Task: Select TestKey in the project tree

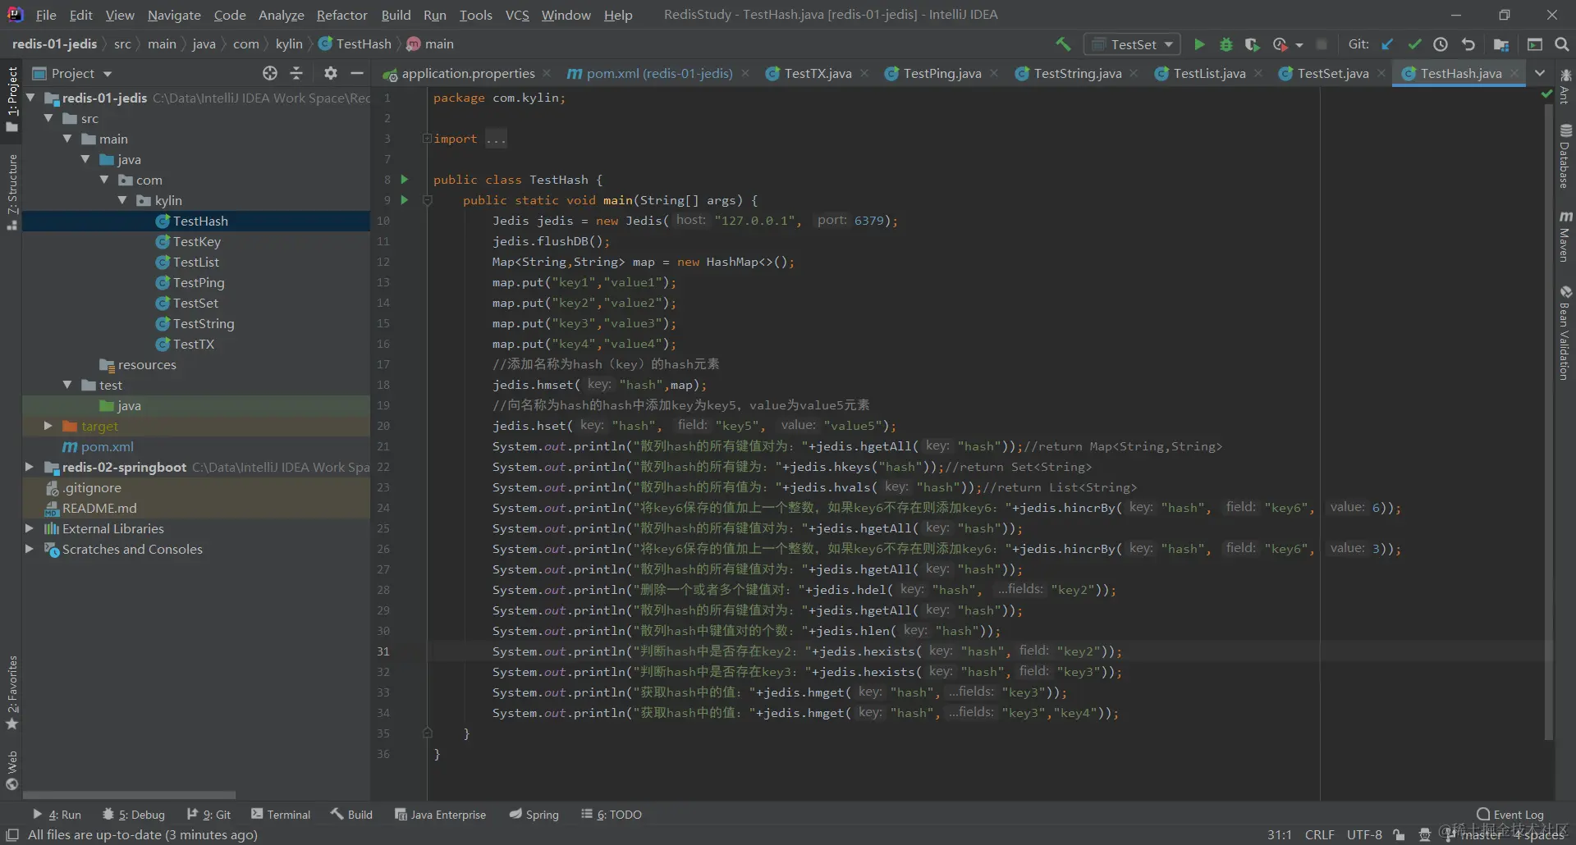Action: click(x=196, y=241)
